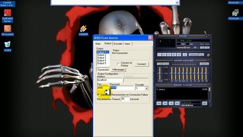Click the 60 Hz equalizer band slider
The image size is (243, 137).
[172, 73]
